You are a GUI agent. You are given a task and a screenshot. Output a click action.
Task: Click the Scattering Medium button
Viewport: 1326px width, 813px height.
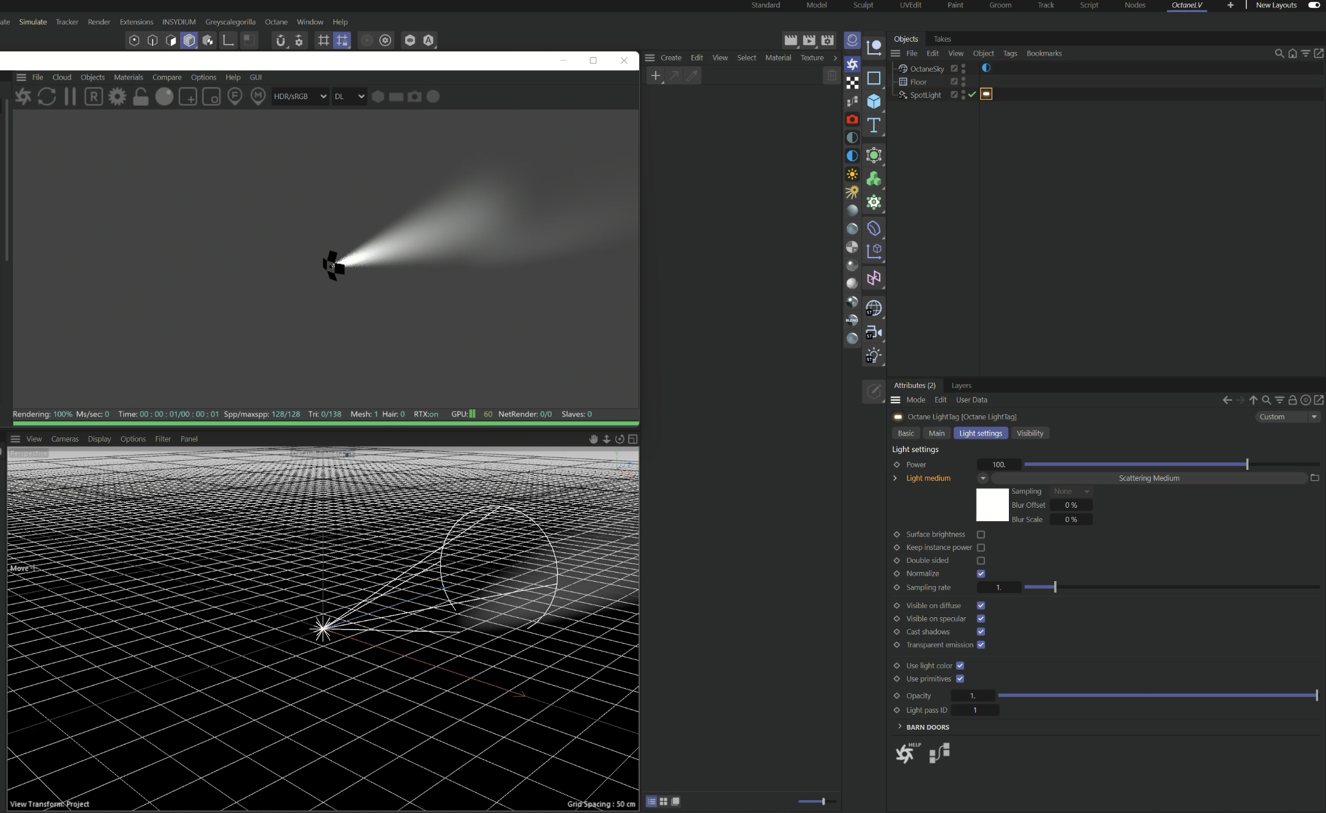(x=1148, y=478)
